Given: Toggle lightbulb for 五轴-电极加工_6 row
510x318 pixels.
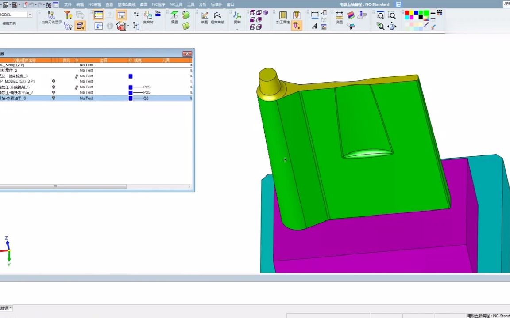Looking at the screenshot, I should 54,98.
